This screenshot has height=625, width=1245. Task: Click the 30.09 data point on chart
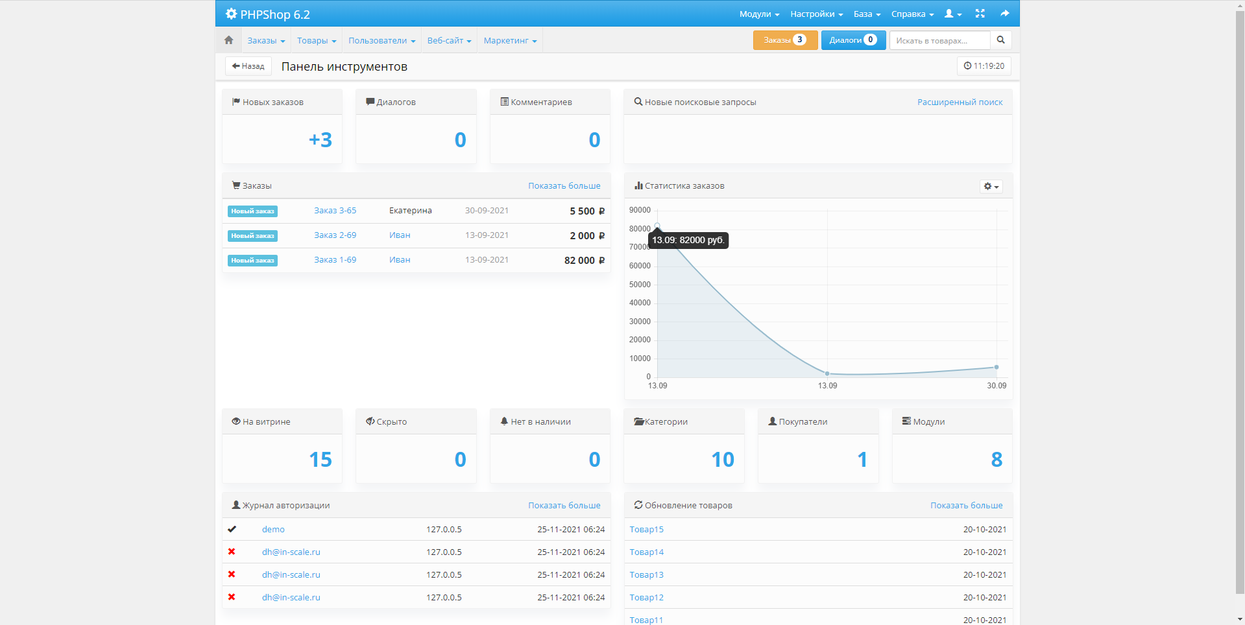(x=997, y=367)
